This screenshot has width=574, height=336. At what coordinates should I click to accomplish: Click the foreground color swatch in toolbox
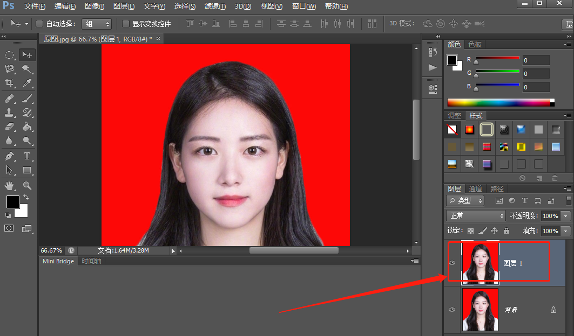tap(12, 202)
